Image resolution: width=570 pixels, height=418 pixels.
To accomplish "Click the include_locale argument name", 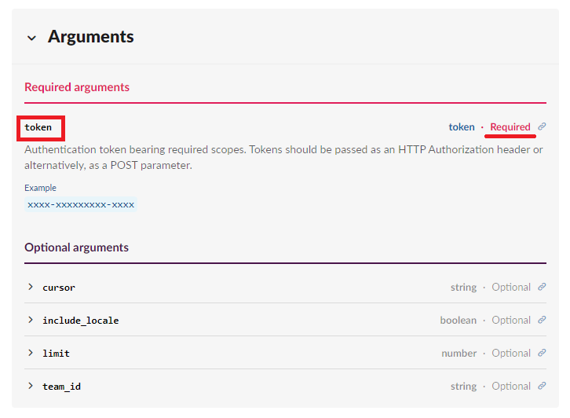I will coord(81,321).
